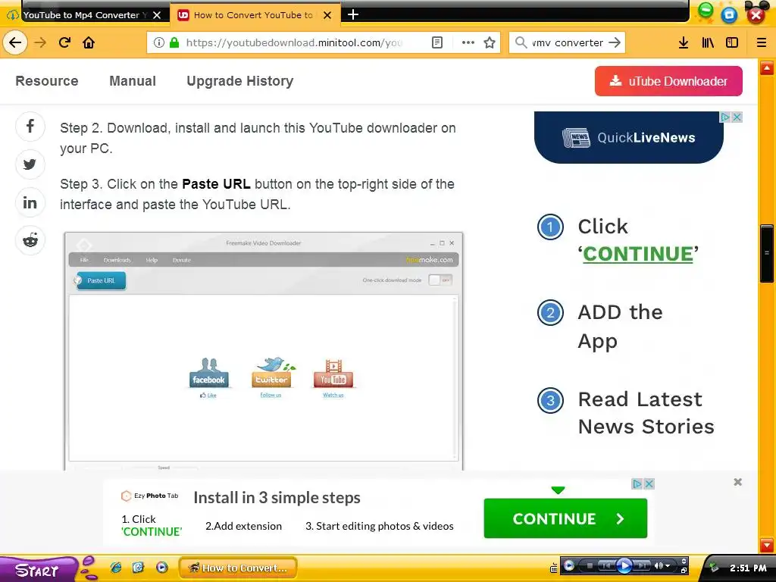Open AdChoices info on sidebar ad
Screen dimensions: 776x582
click(725, 117)
